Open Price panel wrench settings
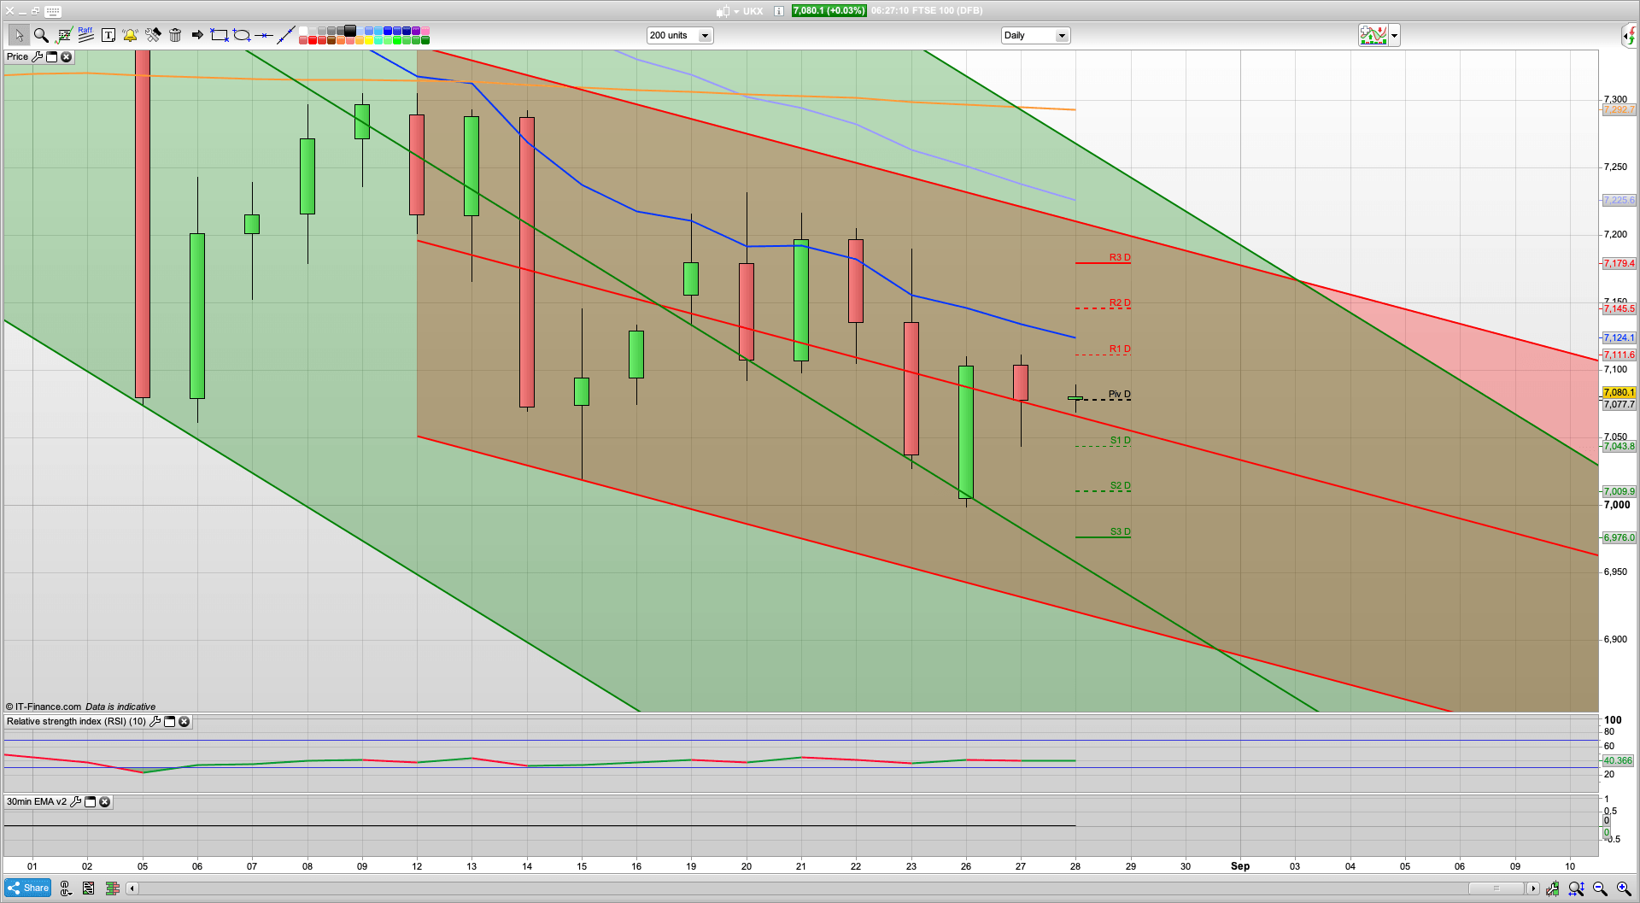This screenshot has height=903, width=1640. (x=37, y=56)
